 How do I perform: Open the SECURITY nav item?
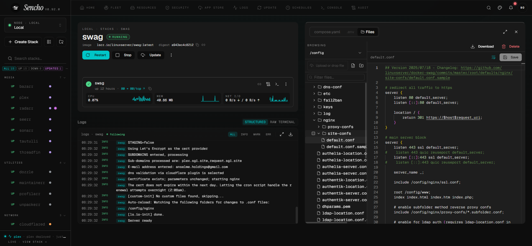pyautogui.click(x=177, y=8)
